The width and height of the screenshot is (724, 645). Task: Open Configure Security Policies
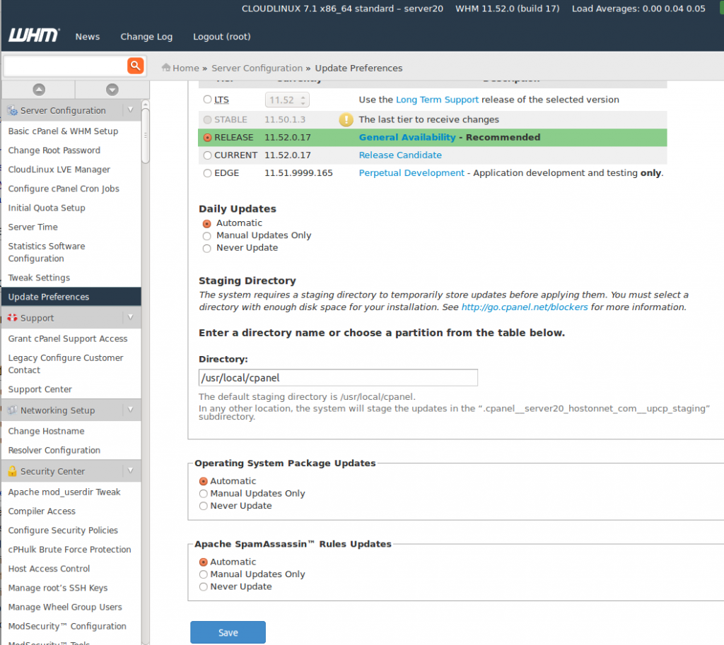pos(63,531)
